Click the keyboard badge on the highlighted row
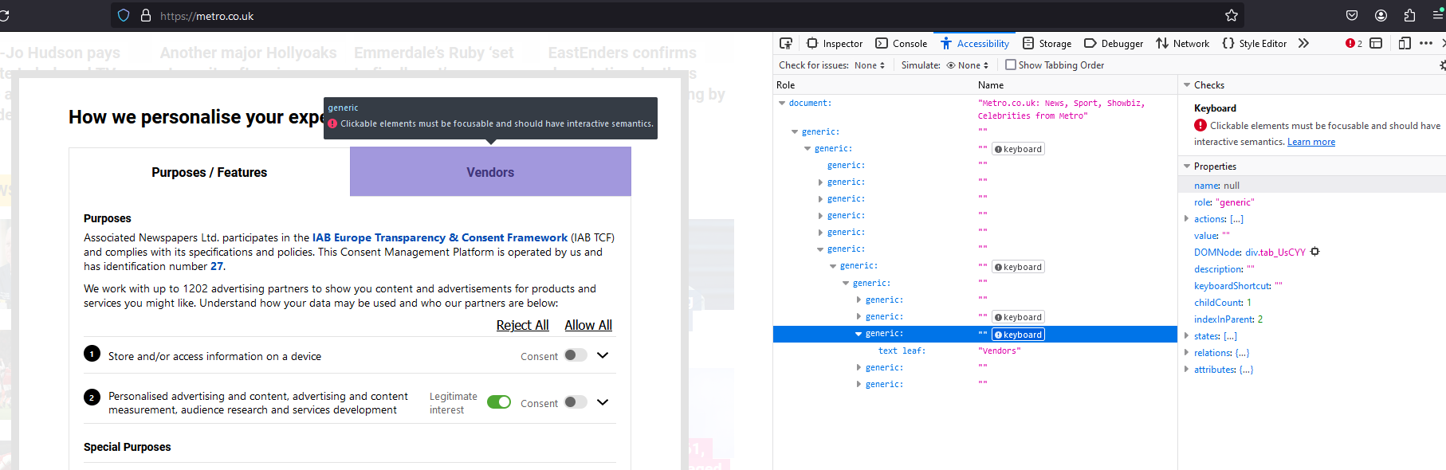This screenshot has height=470, width=1446. pyautogui.click(x=1018, y=335)
